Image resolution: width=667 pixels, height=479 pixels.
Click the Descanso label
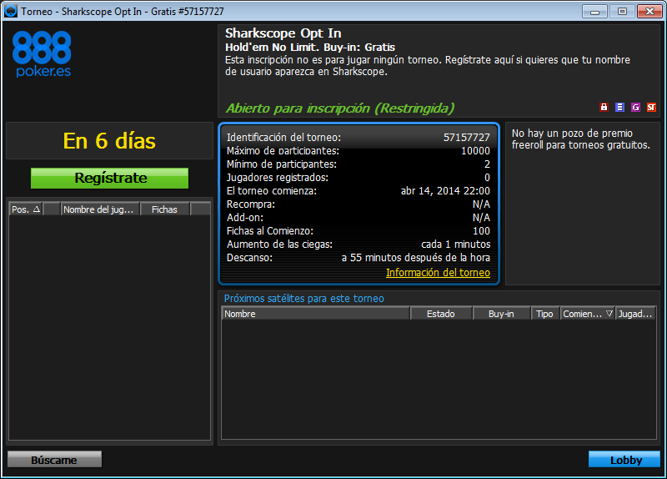click(249, 258)
